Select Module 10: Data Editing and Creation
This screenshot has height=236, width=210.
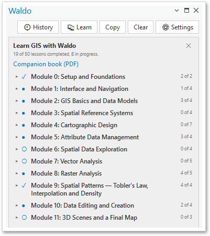[x=82, y=206]
